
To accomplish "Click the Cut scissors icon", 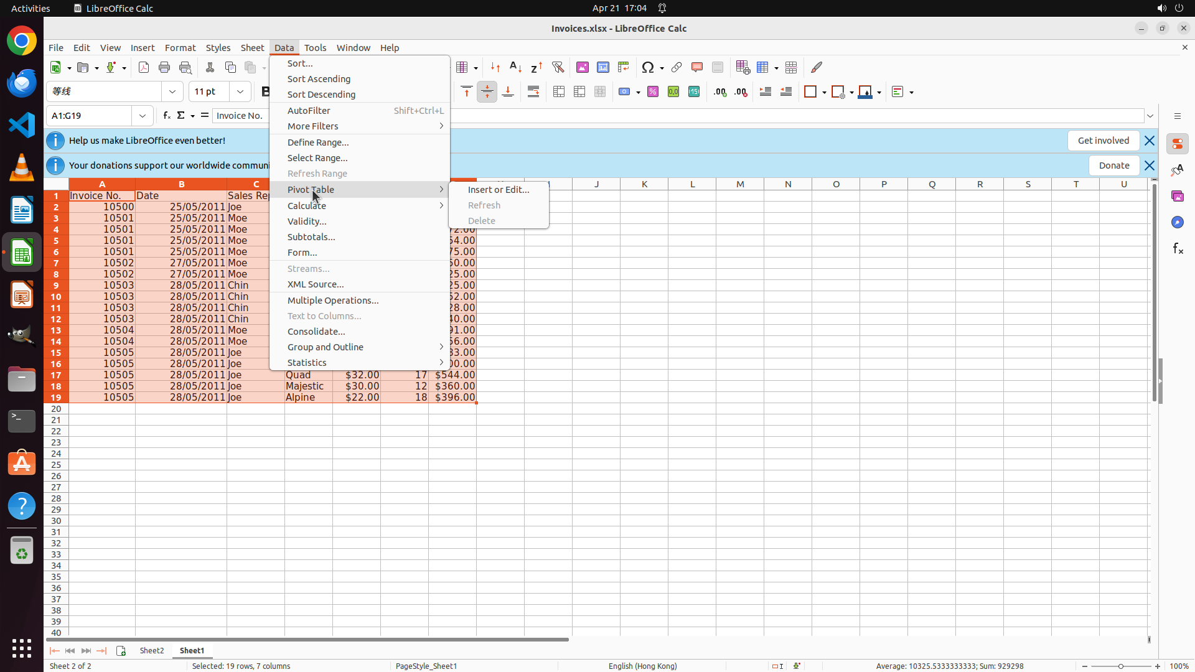I will (x=210, y=67).
